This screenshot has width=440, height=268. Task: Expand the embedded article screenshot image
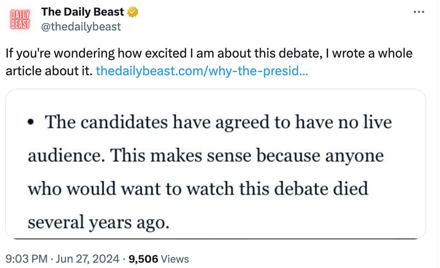(x=216, y=164)
